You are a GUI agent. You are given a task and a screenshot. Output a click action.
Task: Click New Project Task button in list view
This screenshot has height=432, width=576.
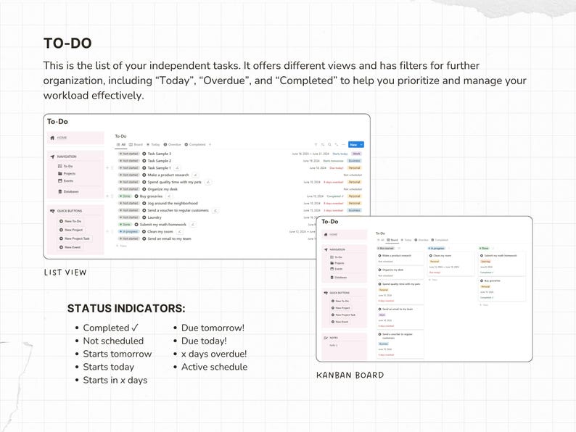point(75,238)
